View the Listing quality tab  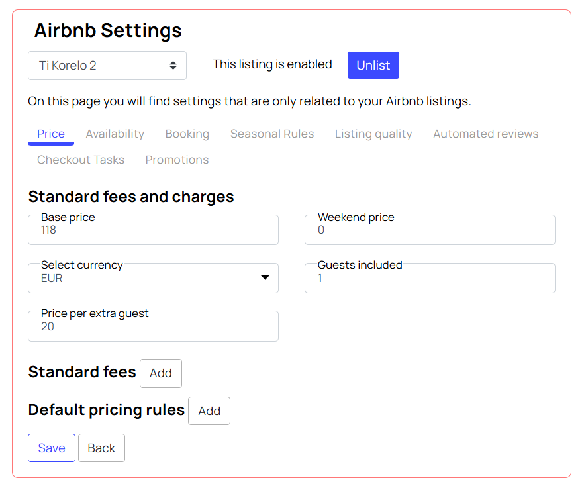coord(373,134)
